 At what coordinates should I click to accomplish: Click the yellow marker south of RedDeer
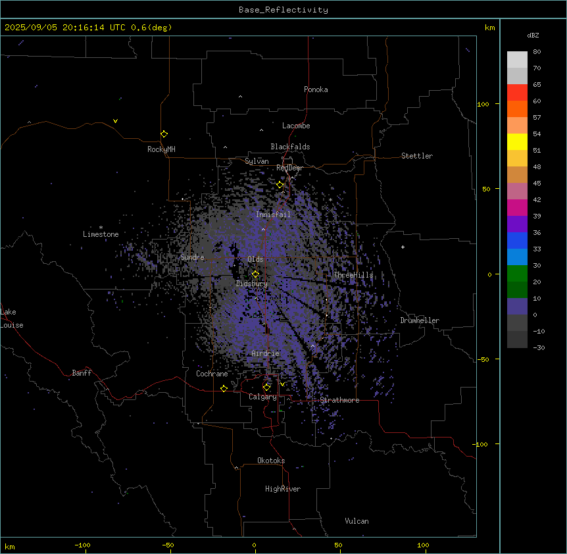pyautogui.click(x=280, y=185)
